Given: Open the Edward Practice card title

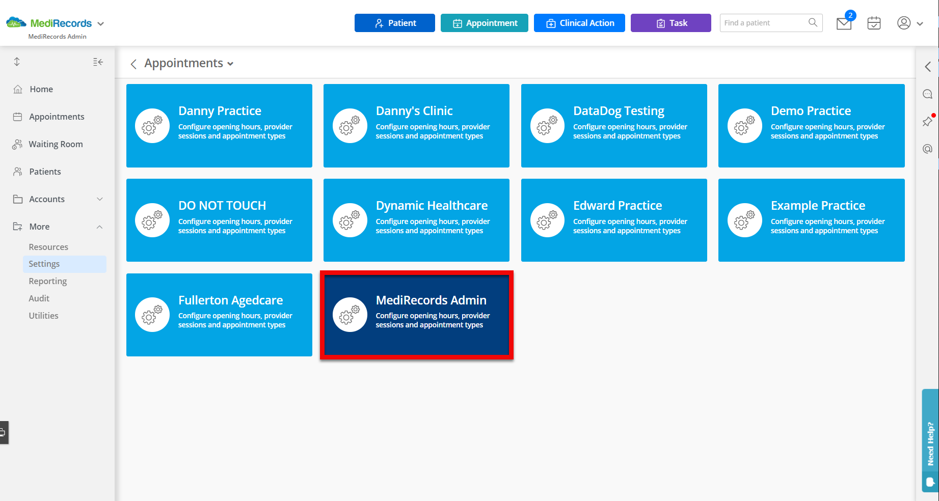Looking at the screenshot, I should click(618, 206).
